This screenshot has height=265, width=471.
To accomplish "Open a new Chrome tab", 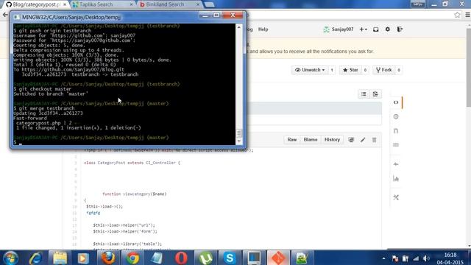I will 209,4.
